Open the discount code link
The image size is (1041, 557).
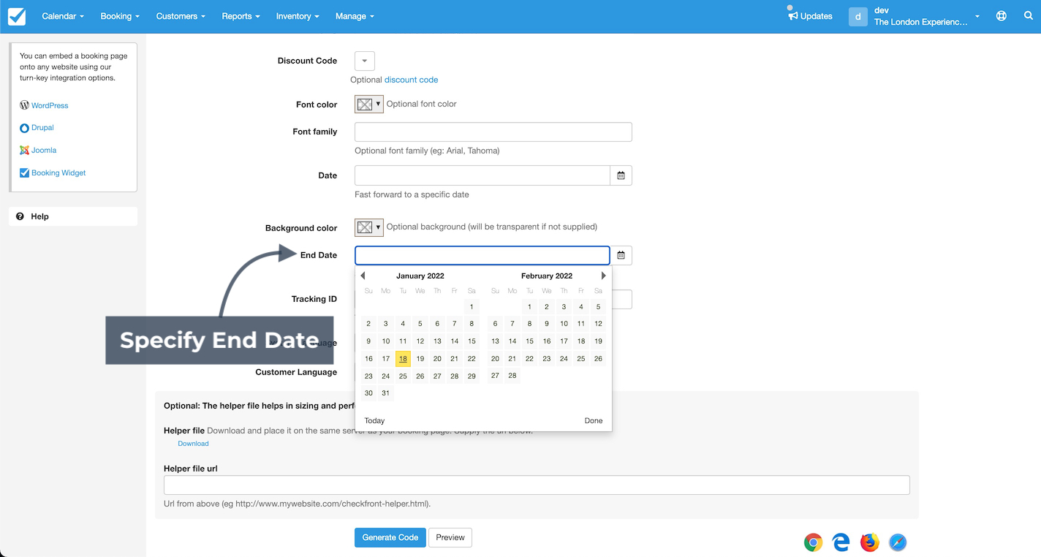point(412,80)
